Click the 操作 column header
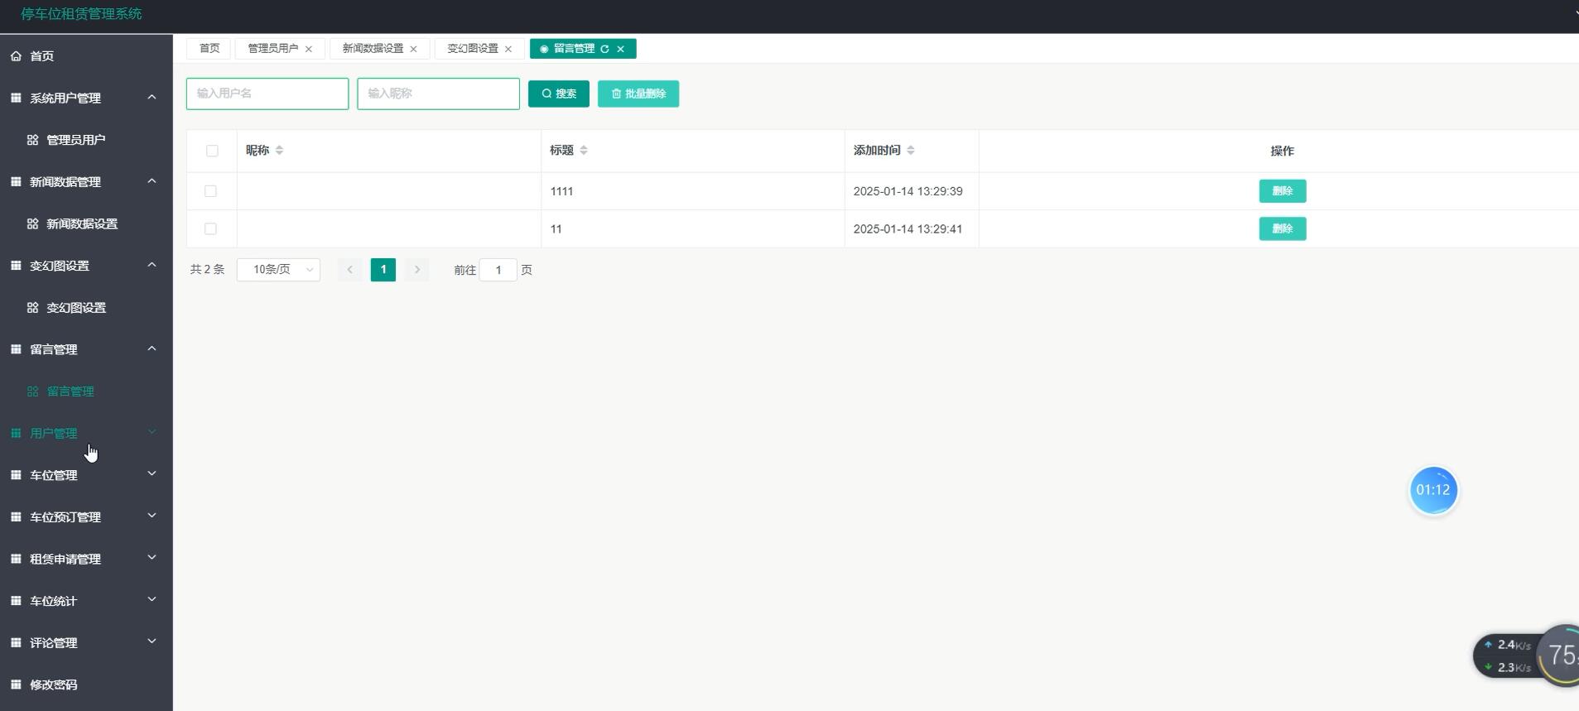The width and height of the screenshot is (1579, 711). pyautogui.click(x=1282, y=151)
